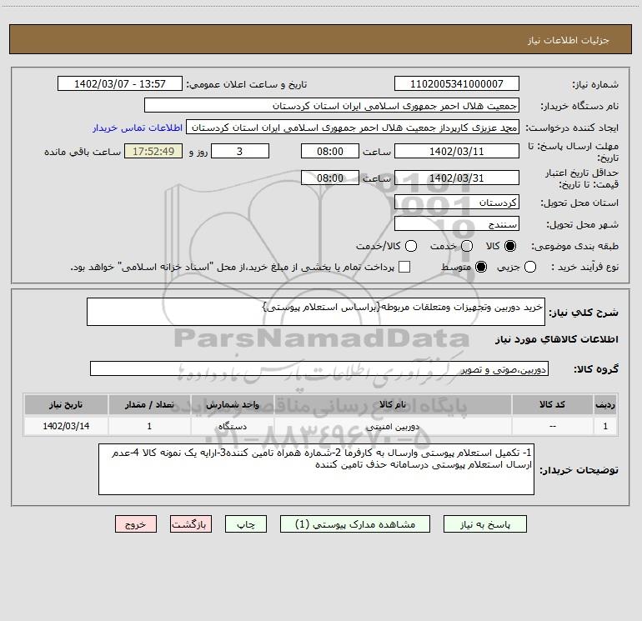Screen dimensions: 642x621
Task: Click the delivery city field سنندج
Action: coord(457,224)
